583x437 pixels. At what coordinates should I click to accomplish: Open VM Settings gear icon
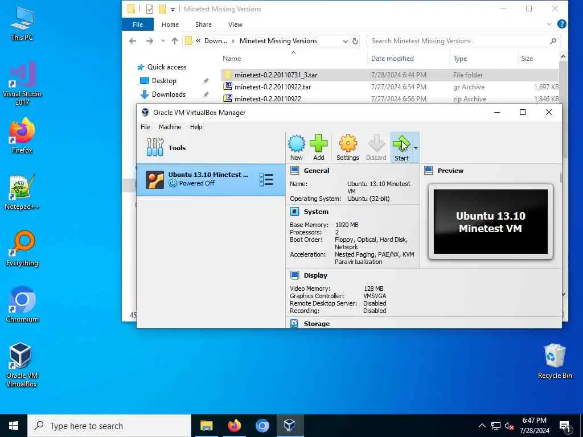click(x=348, y=147)
